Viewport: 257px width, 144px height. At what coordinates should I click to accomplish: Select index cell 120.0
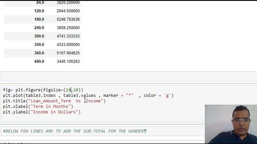[x=39, y=11]
